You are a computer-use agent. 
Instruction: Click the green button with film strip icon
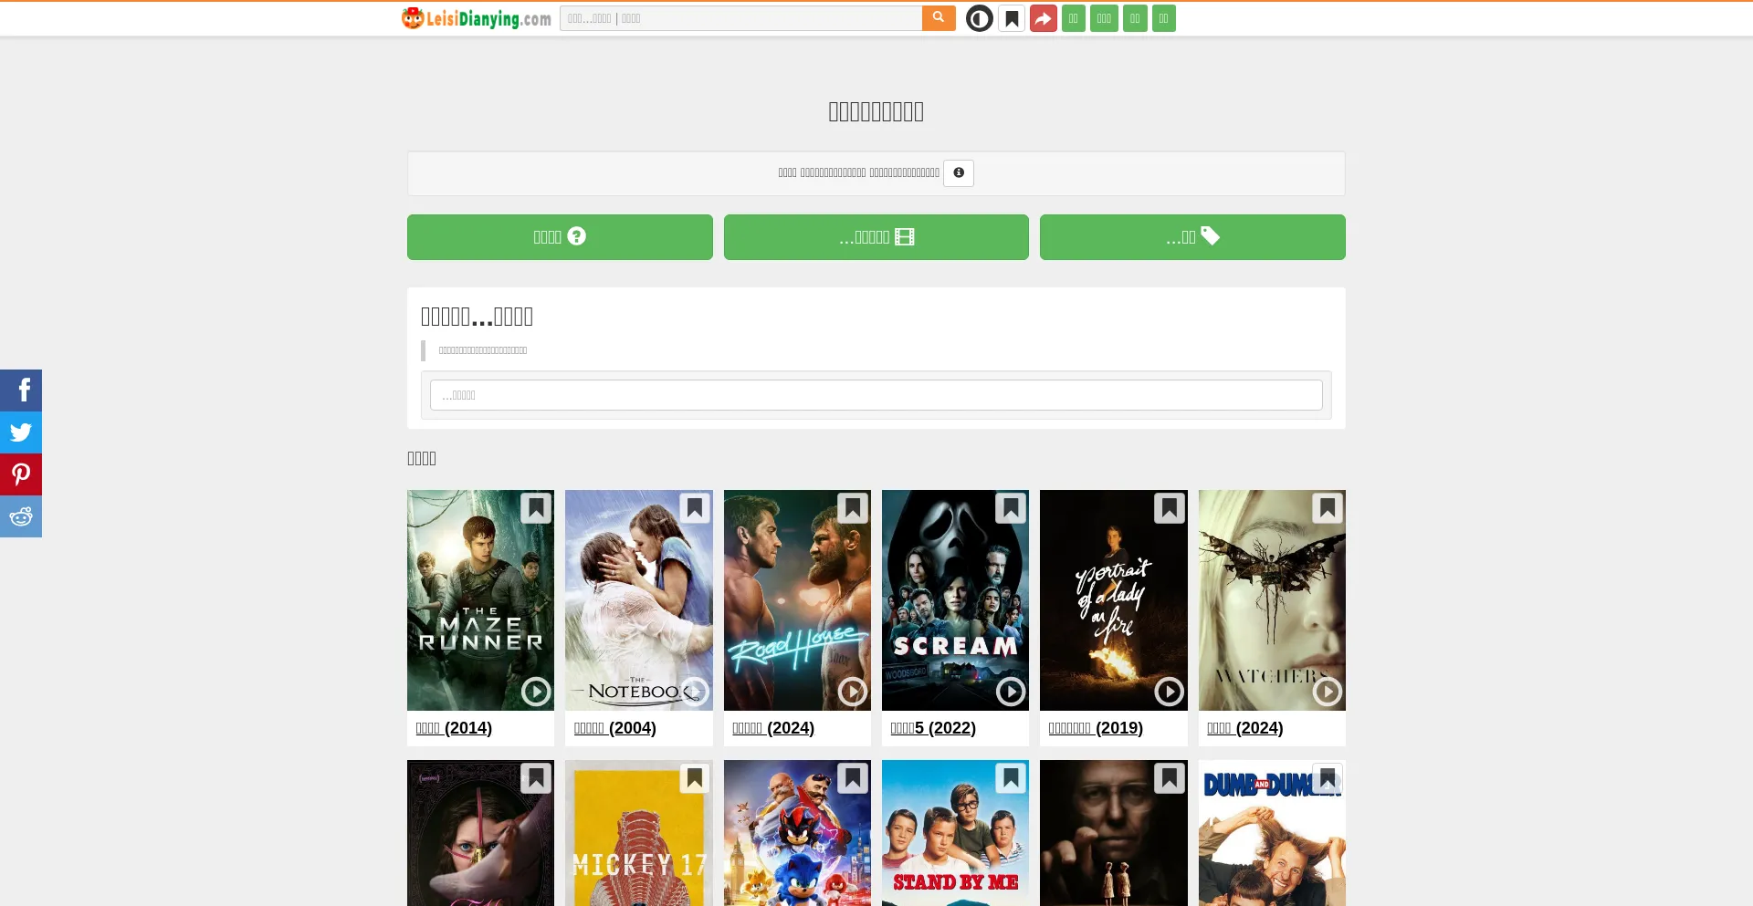[876, 237]
